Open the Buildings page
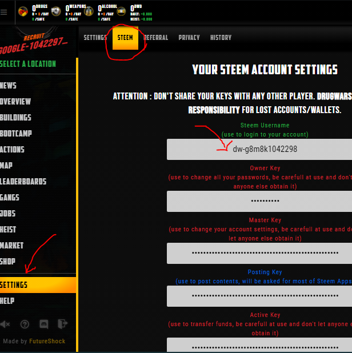The width and height of the screenshot is (352, 353). tap(15, 118)
